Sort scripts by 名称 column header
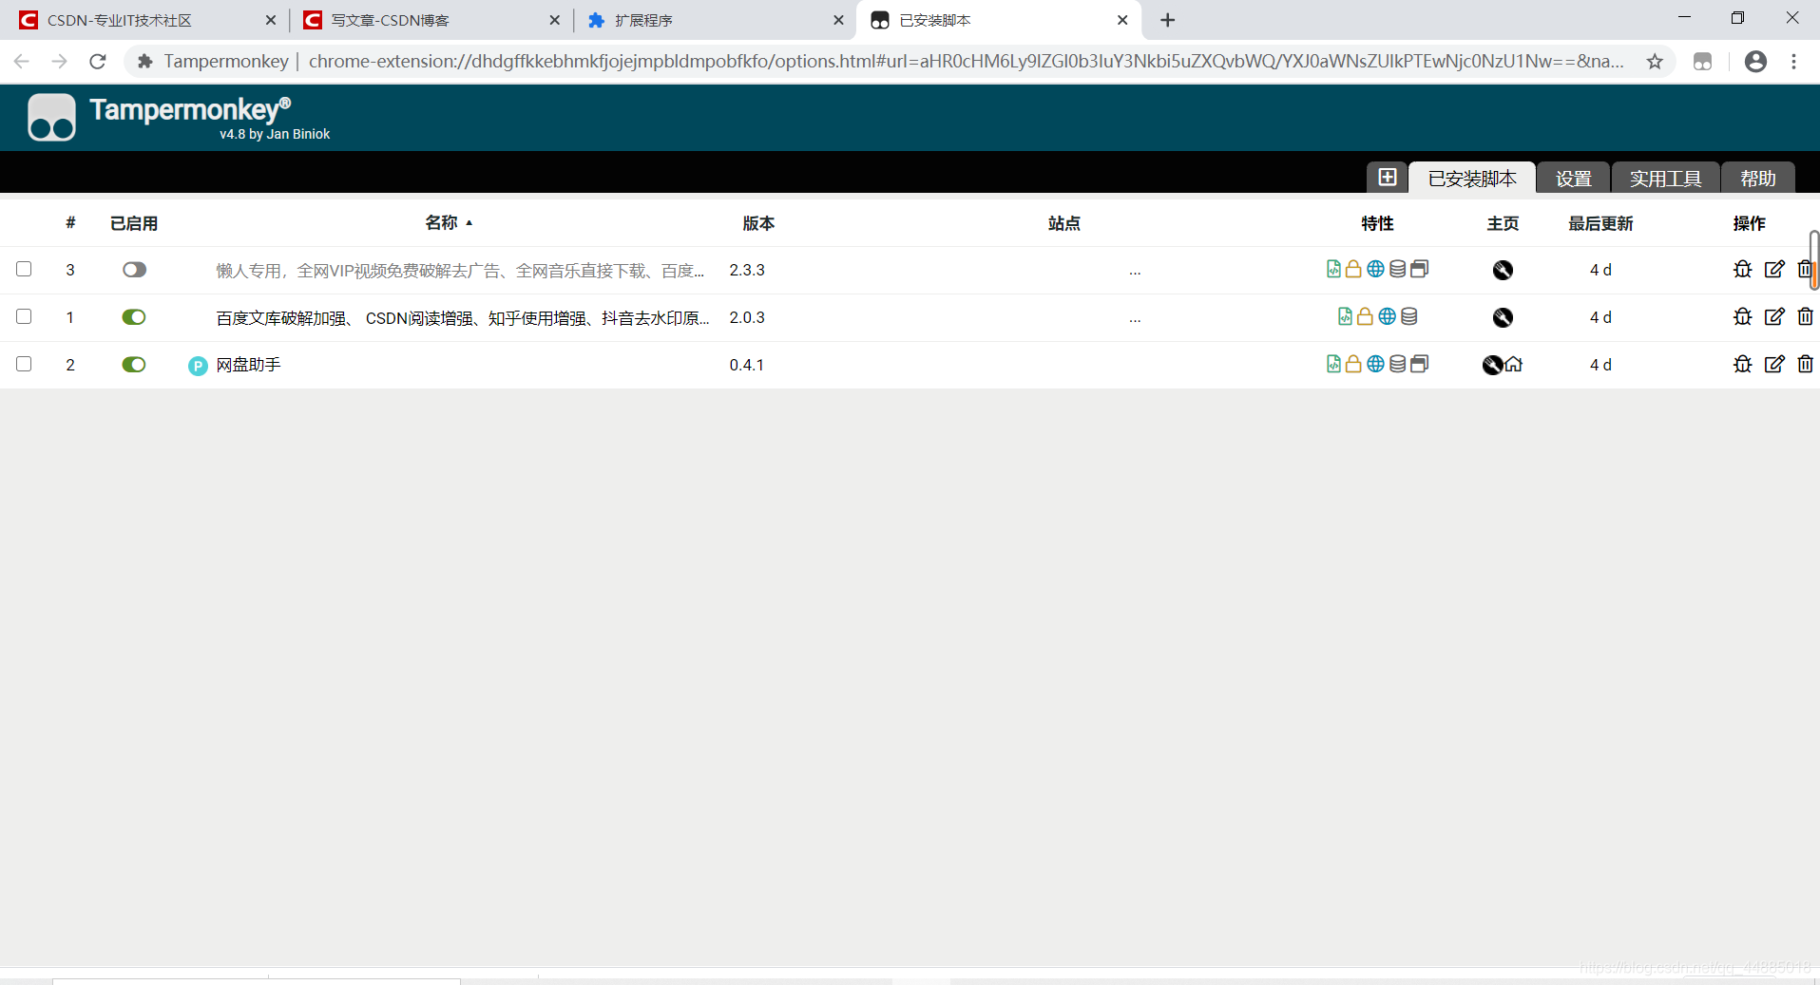The height and width of the screenshot is (985, 1820). pyautogui.click(x=449, y=222)
